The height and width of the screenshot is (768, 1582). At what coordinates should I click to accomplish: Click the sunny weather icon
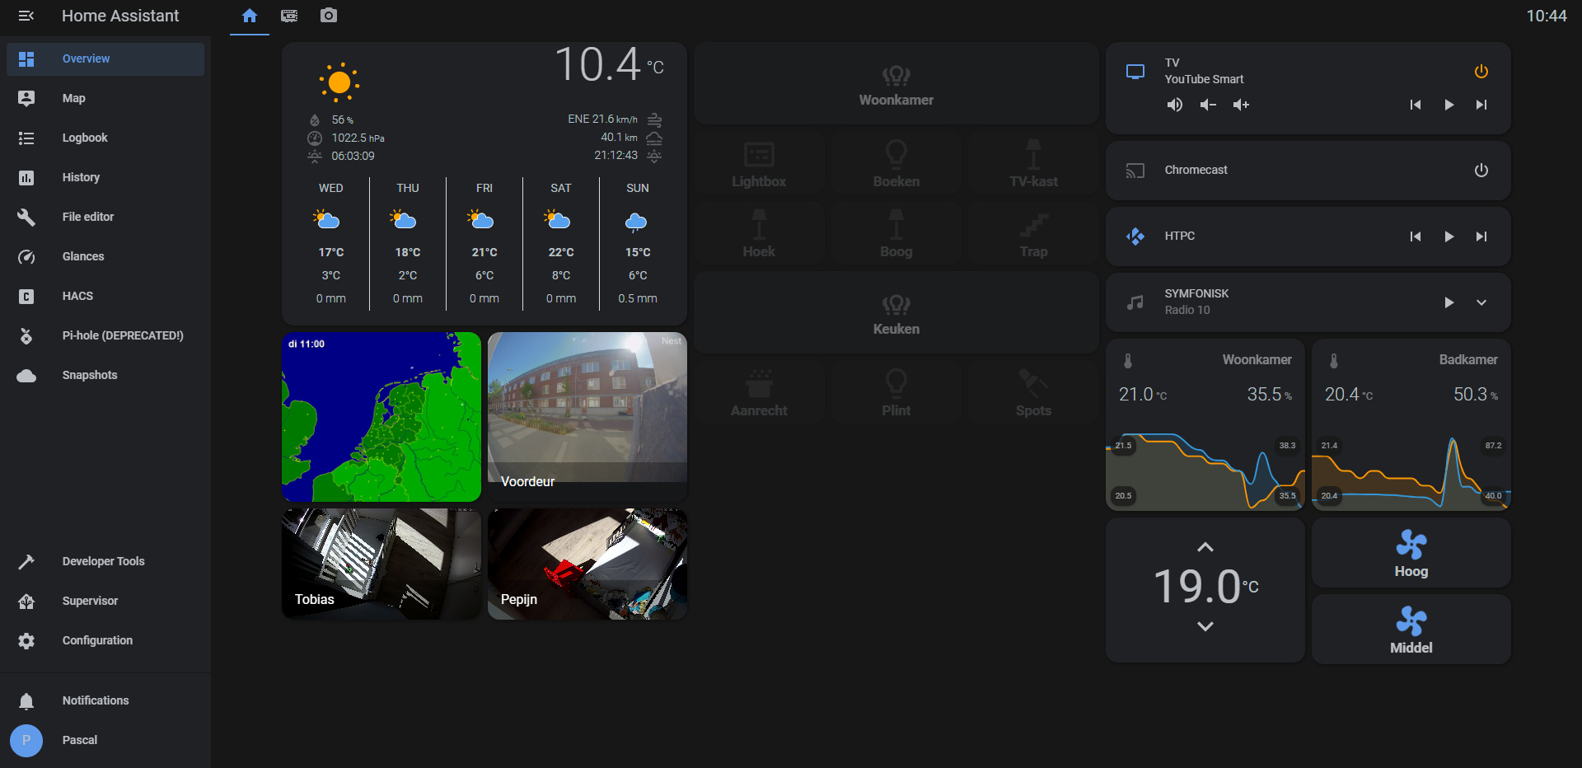point(339,82)
